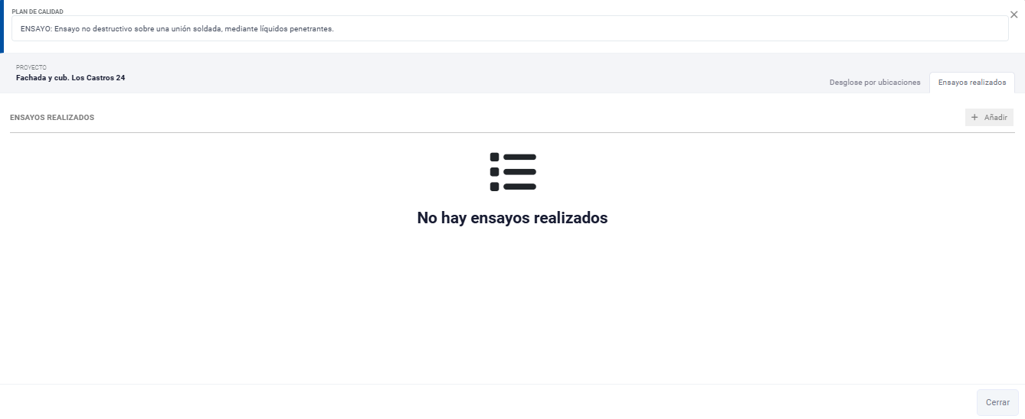Click the word penetrantes in the description
The image size is (1025, 419).
(312, 29)
